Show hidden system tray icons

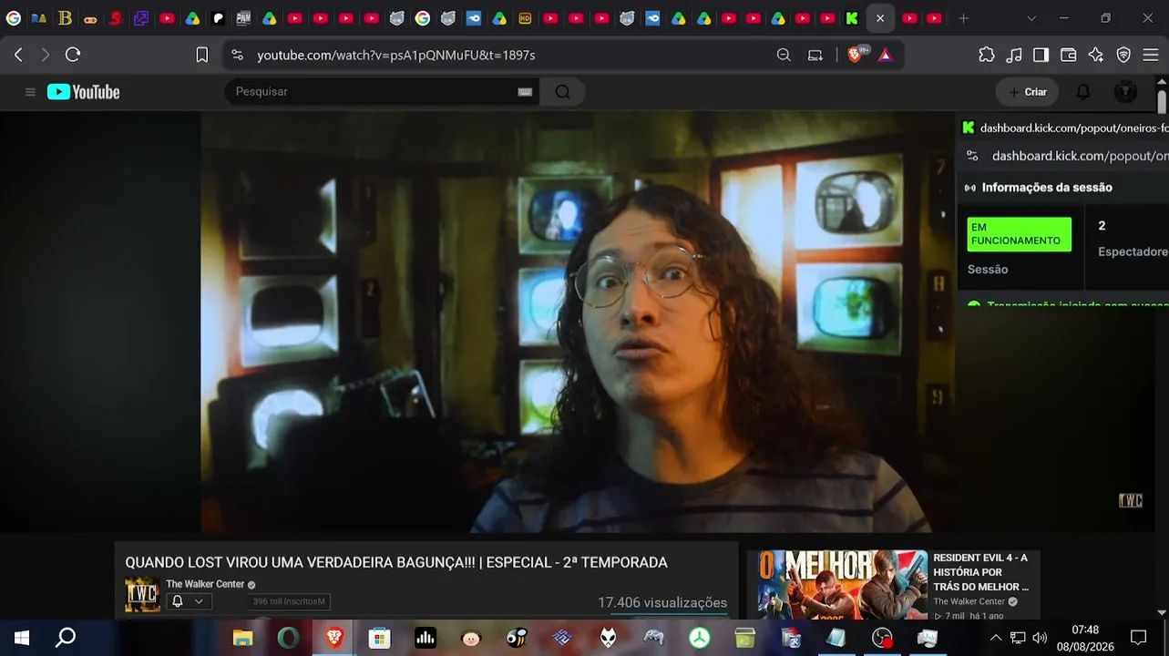pos(996,638)
